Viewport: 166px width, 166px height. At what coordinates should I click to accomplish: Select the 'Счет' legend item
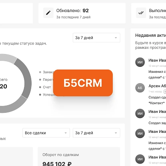coord(45,87)
